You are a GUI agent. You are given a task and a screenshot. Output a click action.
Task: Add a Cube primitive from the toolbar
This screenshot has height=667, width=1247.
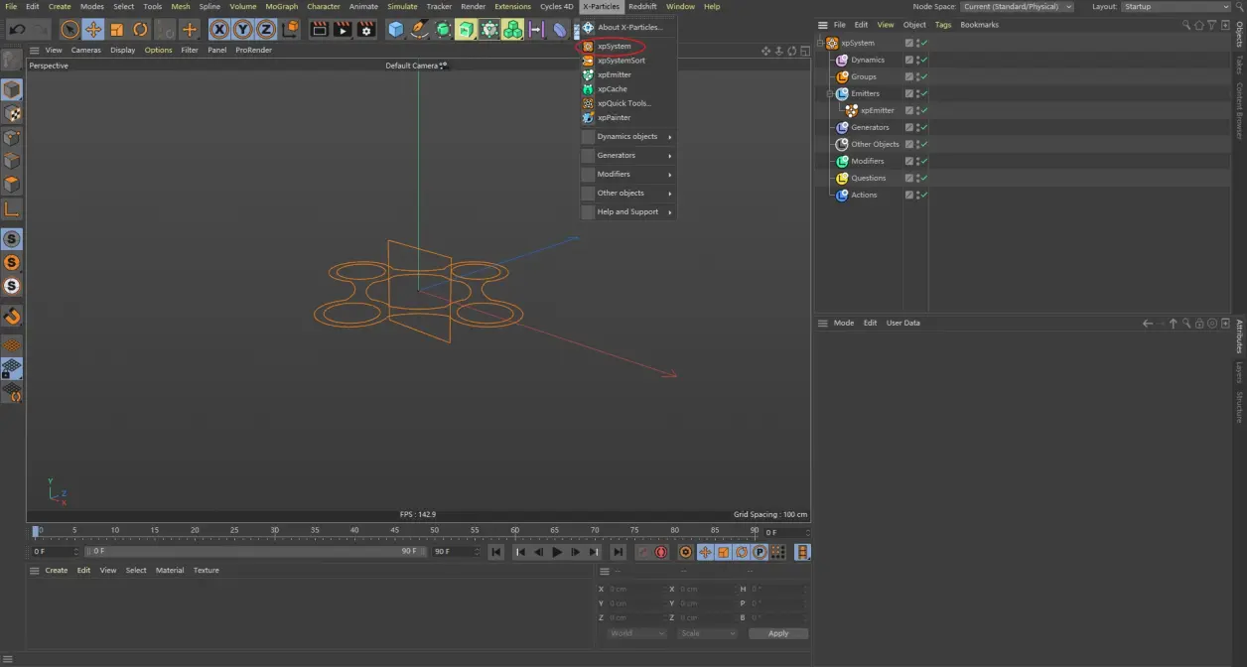coord(394,30)
